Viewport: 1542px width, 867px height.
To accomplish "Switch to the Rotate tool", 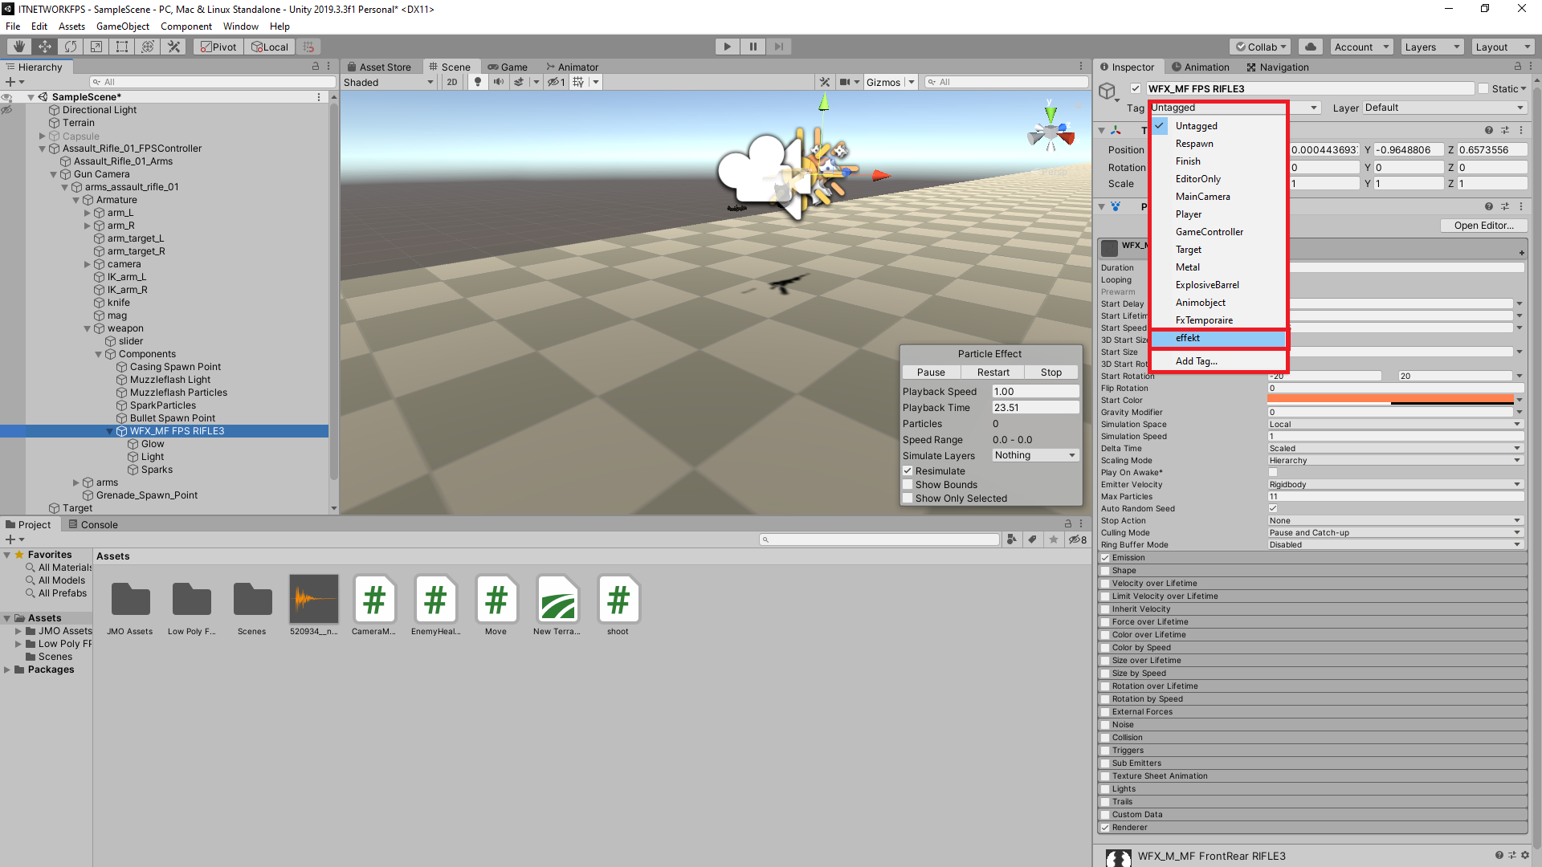I will tap(71, 47).
